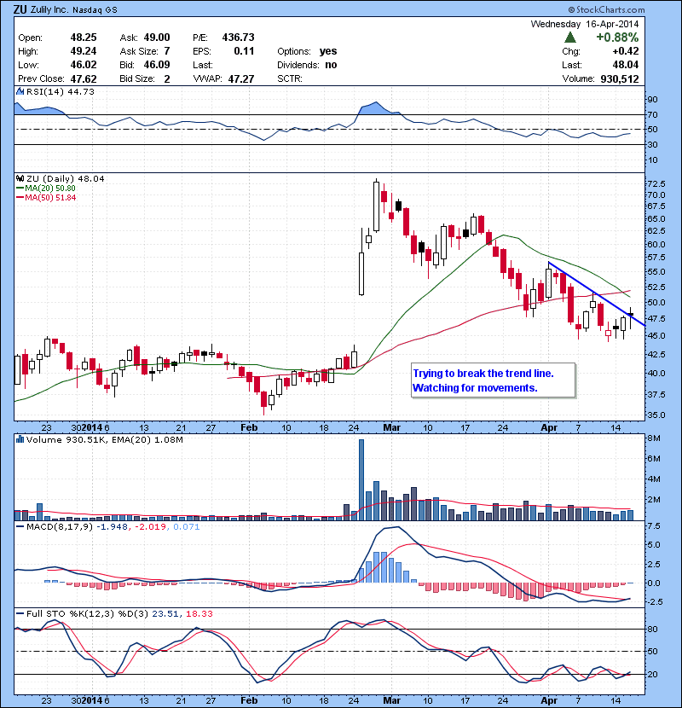Click the Nasdaq GS exchange label
The width and height of the screenshot is (682, 708).
click(95, 10)
